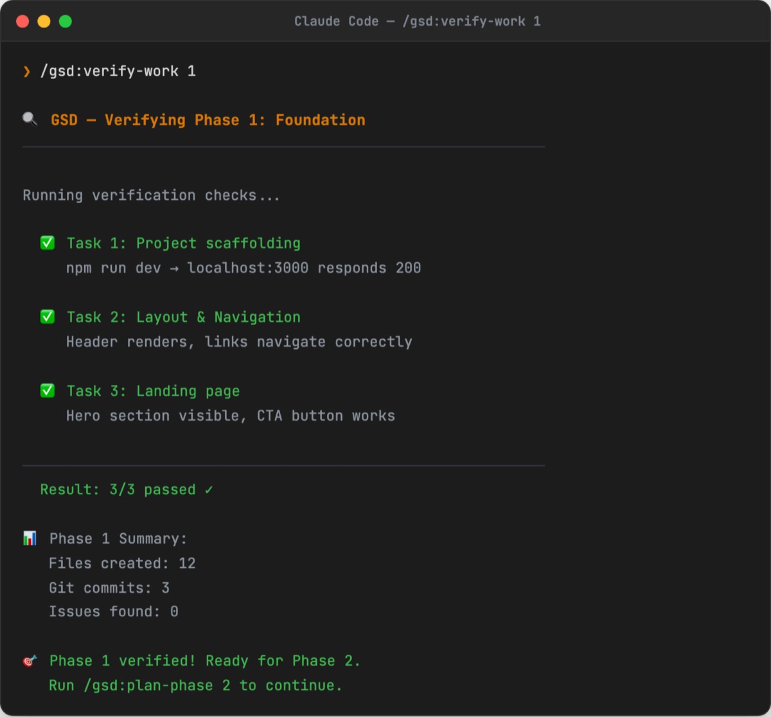
Task: Click the target icon beside Phase 1 verified
Action: pos(30,661)
